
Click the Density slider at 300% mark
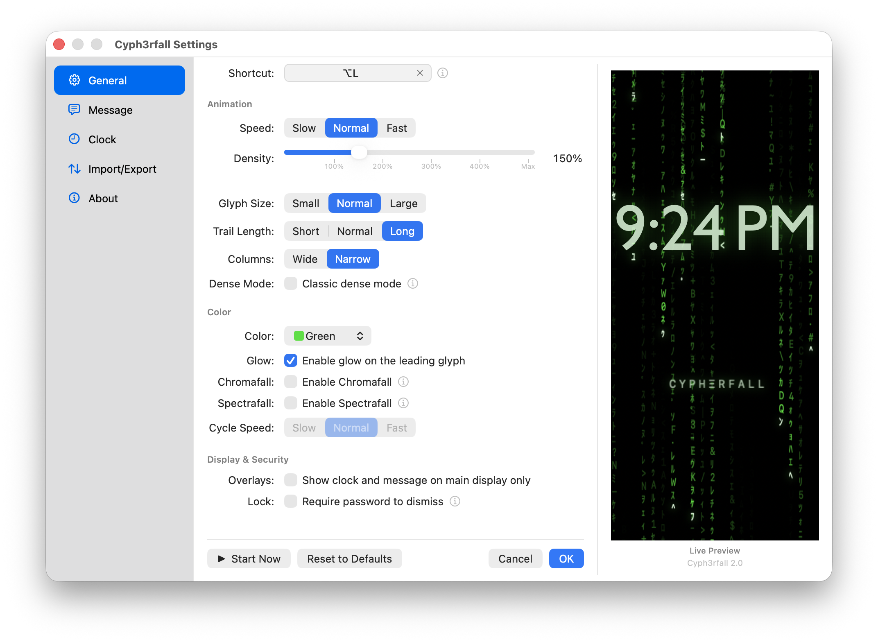click(431, 152)
